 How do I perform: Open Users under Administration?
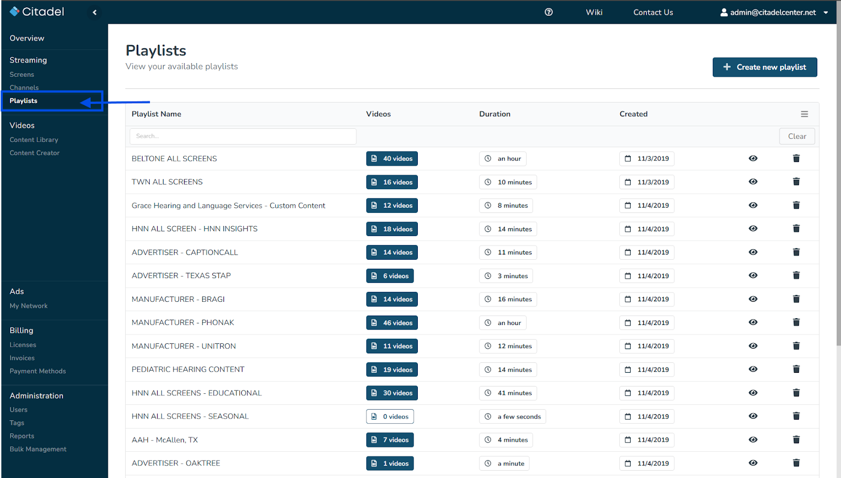18,410
